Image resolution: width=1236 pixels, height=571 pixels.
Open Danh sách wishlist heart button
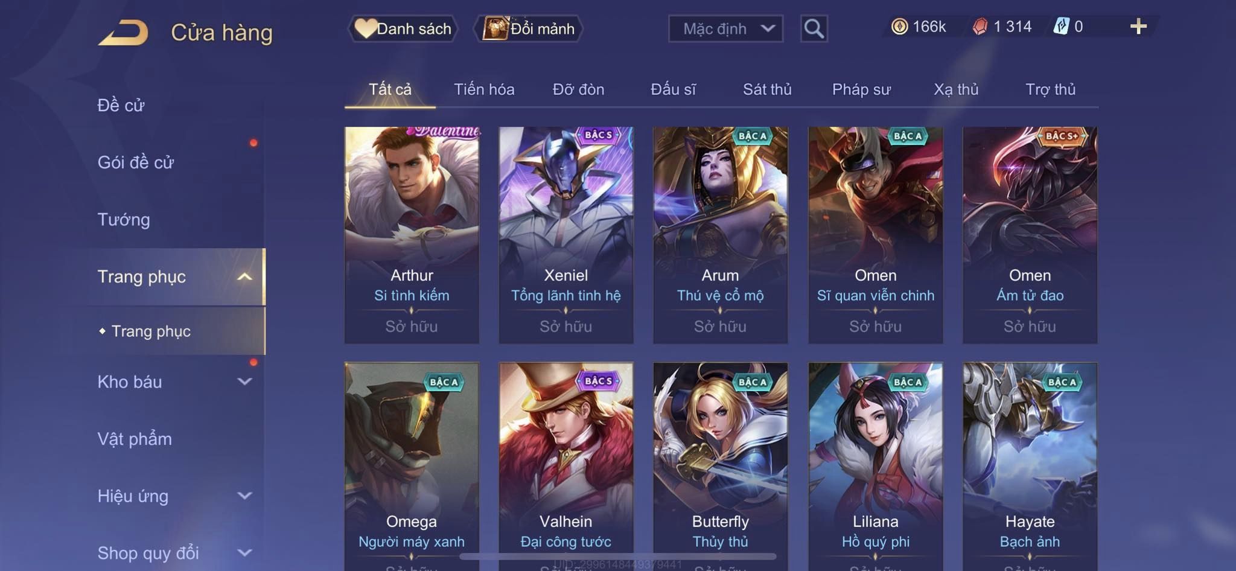point(403,28)
